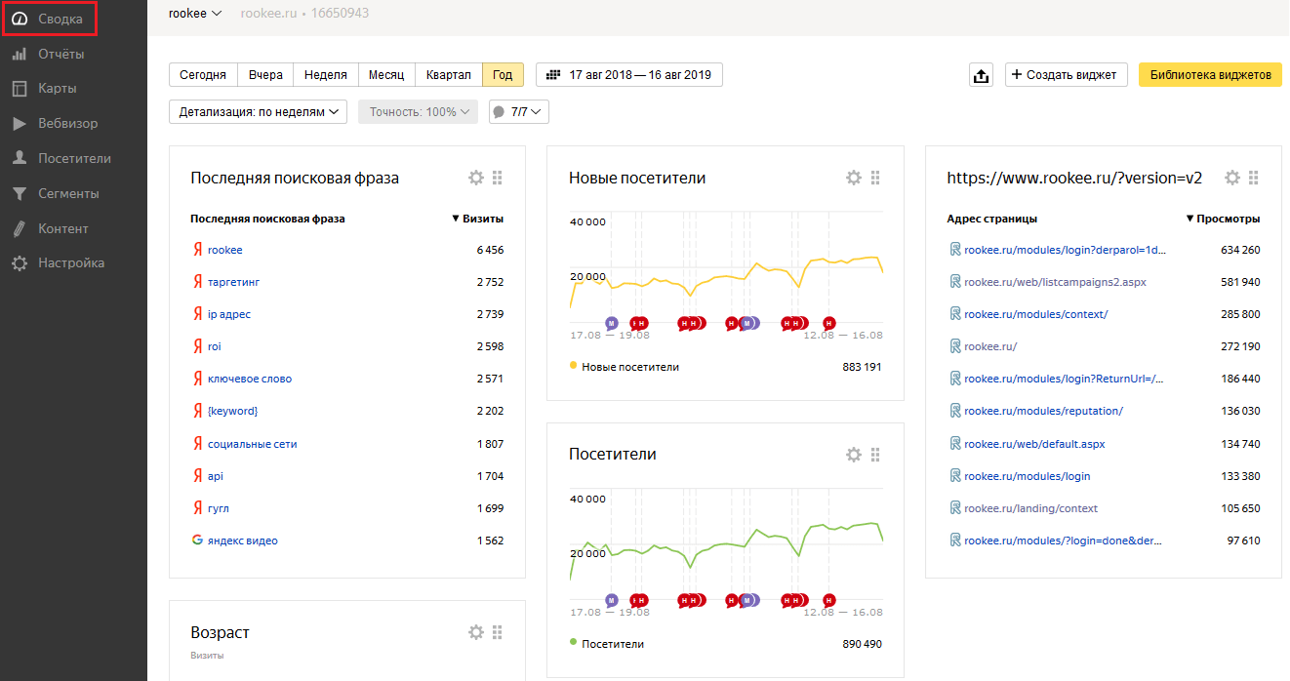Viewport: 1290px width, 681px height.
Task: Select the Год period toggle
Action: pyautogui.click(x=503, y=75)
